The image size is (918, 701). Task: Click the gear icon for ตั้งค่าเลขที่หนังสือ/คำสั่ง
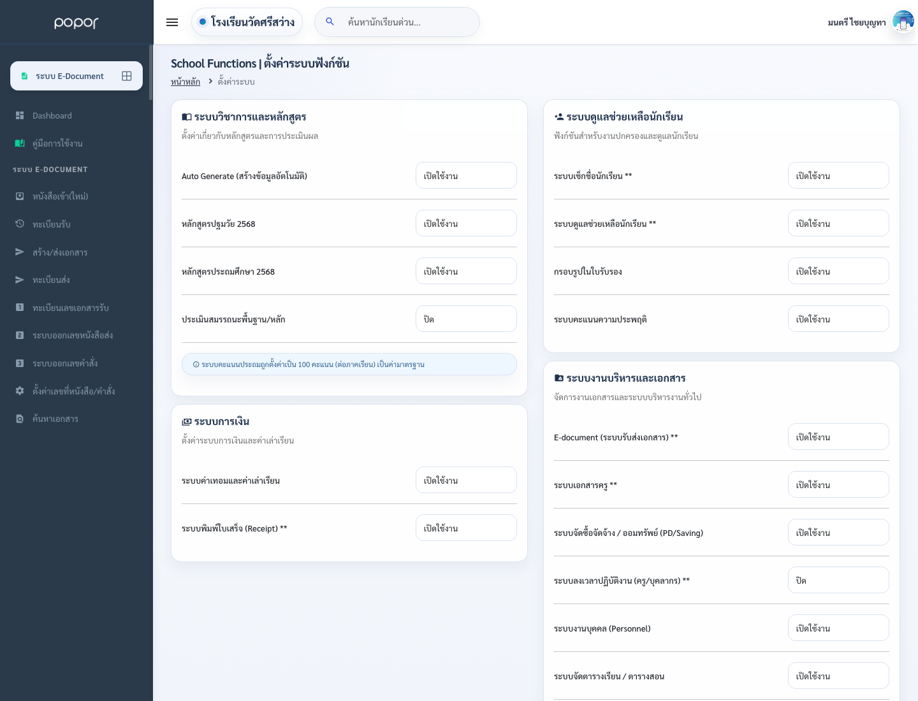point(20,391)
